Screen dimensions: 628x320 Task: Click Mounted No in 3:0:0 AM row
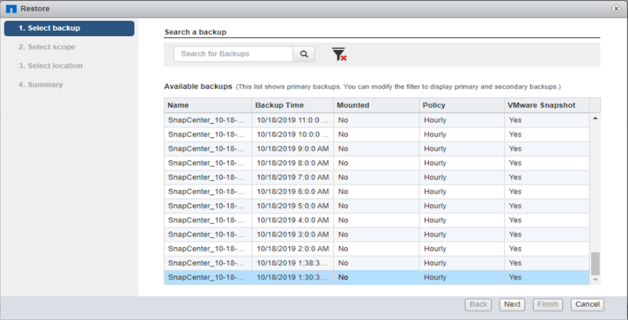coord(344,234)
